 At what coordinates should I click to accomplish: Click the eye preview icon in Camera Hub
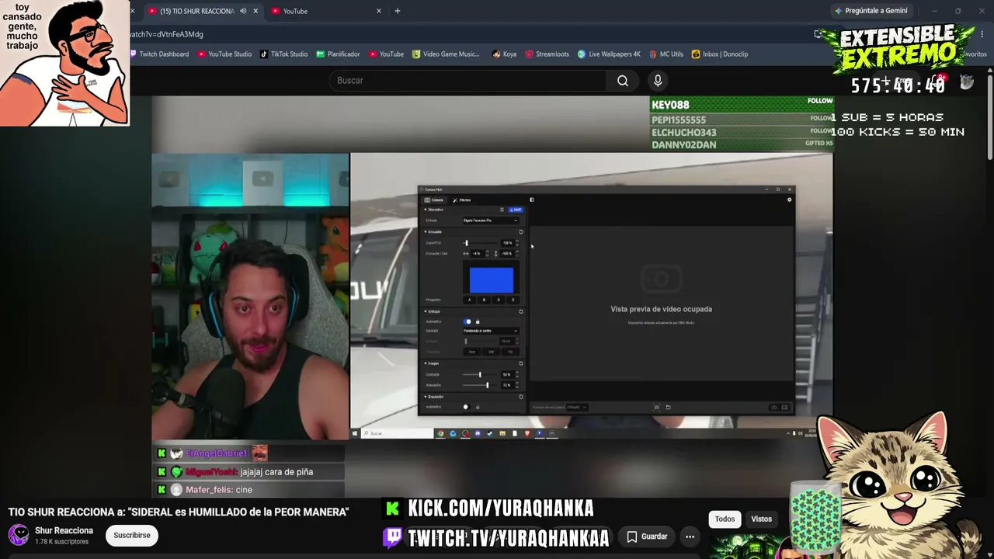[773, 407]
